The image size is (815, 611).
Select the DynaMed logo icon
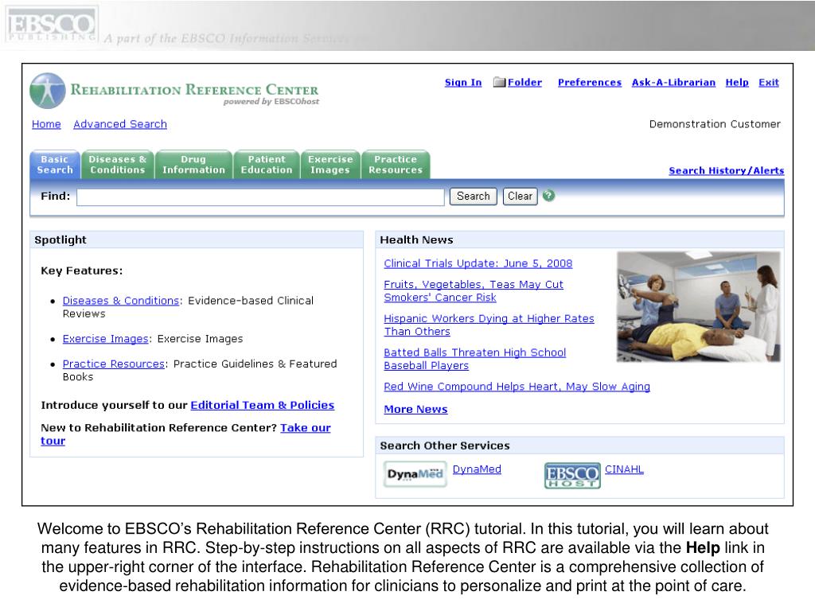coord(415,473)
